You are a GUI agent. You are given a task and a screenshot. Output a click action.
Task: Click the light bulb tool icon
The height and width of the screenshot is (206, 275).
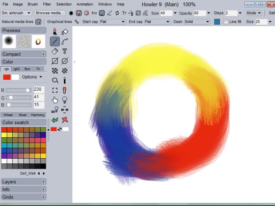(65, 100)
